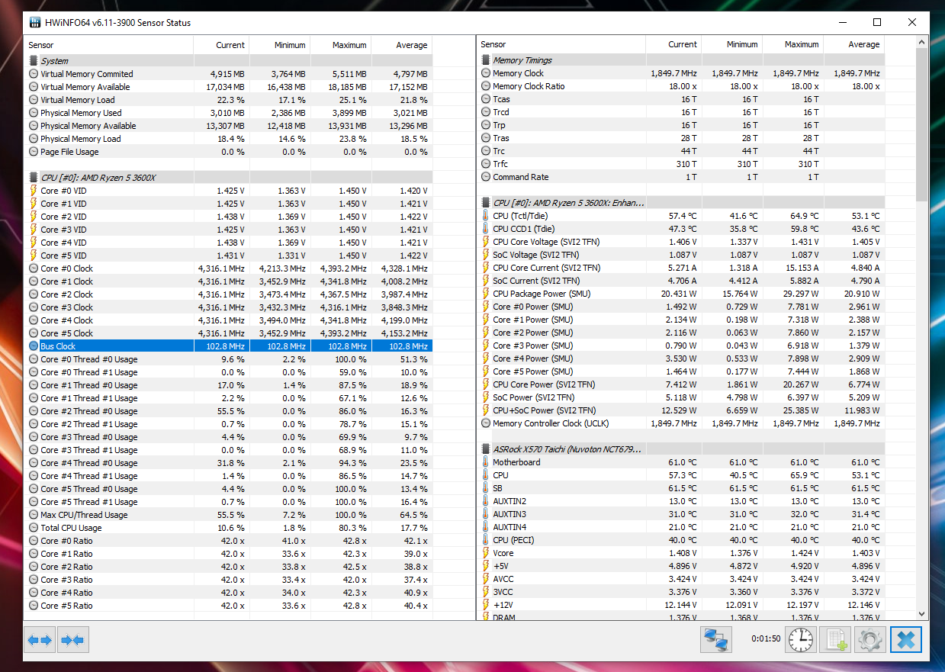Click the Core #0 VID lightning icon
945x672 pixels.
pos(34,191)
